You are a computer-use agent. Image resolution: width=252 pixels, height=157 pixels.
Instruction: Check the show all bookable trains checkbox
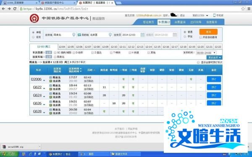click(x=198, y=62)
